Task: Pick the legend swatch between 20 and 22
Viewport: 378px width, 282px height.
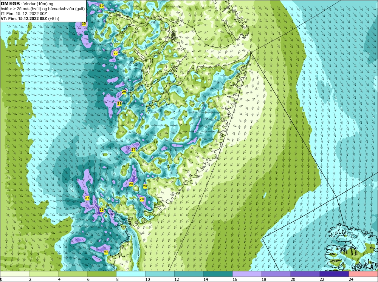Action: [305, 274]
